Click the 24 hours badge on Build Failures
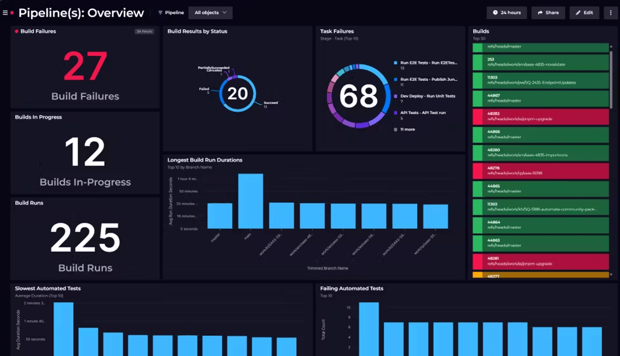620x356 pixels. (144, 31)
